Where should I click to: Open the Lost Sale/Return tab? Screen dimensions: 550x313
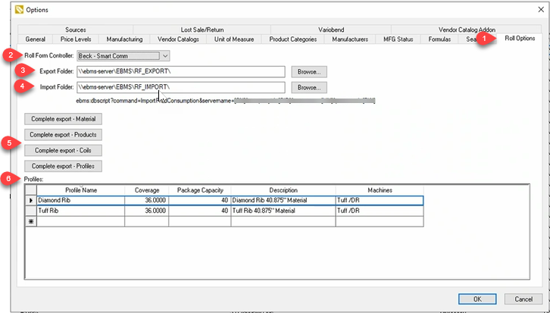[x=203, y=29]
